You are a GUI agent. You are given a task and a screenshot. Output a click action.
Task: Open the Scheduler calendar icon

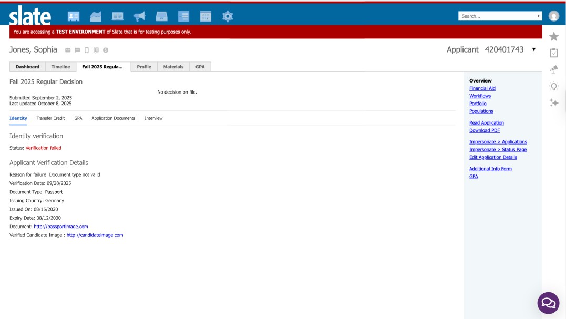pos(205,16)
